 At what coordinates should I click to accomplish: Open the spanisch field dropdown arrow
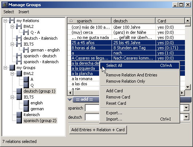[x=186, y=108]
